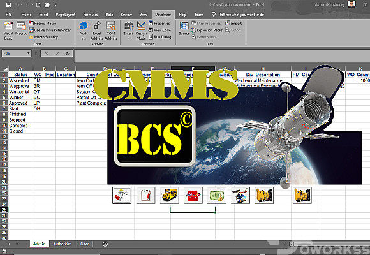Click the last yellow generator icon button
Viewport: 370px width, 255px height.
pyautogui.click(x=302, y=195)
